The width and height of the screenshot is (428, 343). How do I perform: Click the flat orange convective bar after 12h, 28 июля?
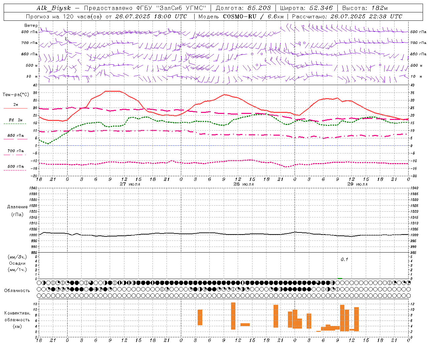tap(245, 325)
